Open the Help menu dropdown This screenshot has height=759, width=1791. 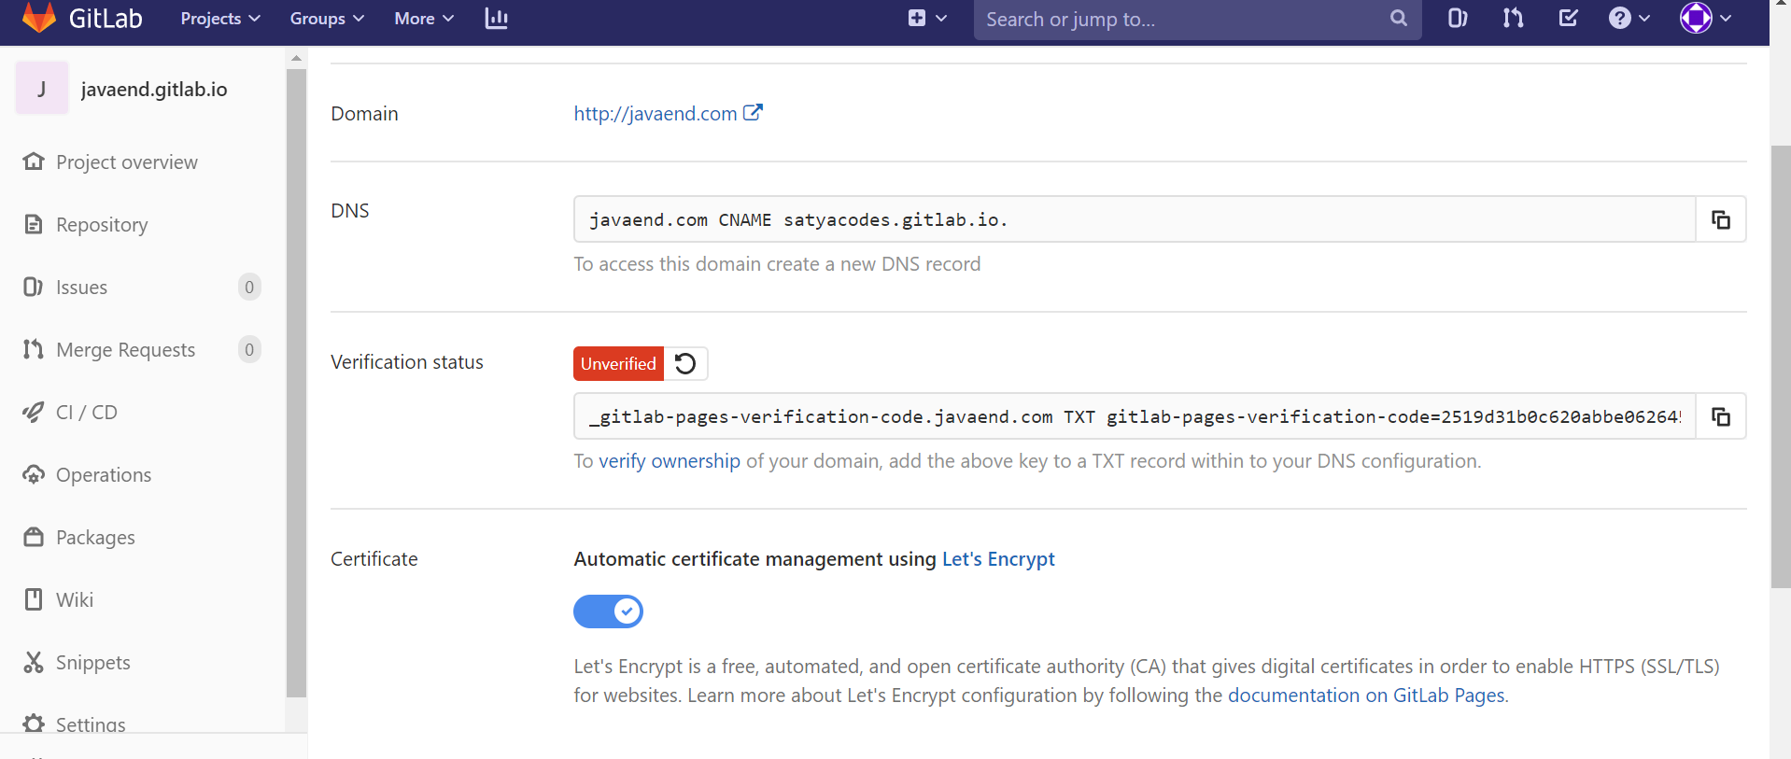[1629, 19]
